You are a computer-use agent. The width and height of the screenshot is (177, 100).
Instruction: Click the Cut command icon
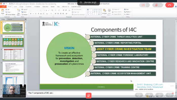coord(6,9)
